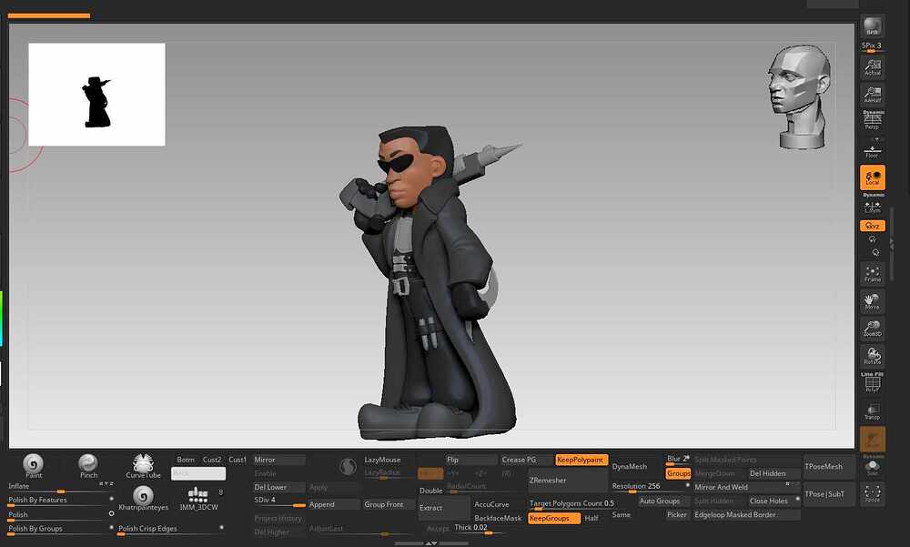The image size is (910, 547).
Task: Click the Frame view icon
Action: tap(873, 274)
